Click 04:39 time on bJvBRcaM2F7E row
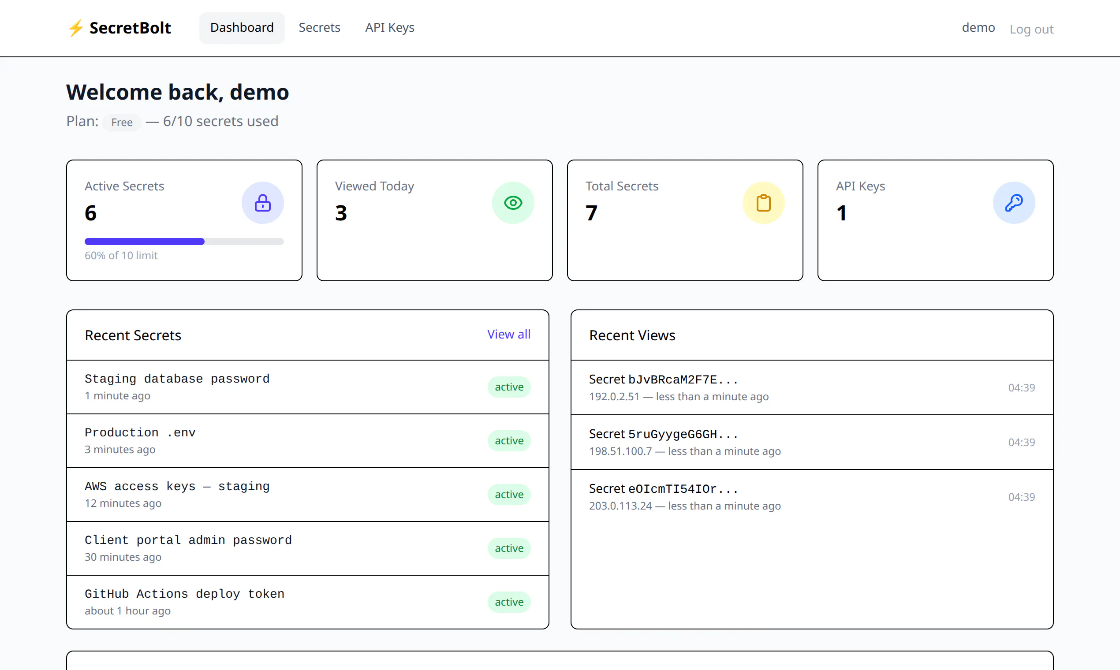The width and height of the screenshot is (1120, 670). (x=1022, y=387)
